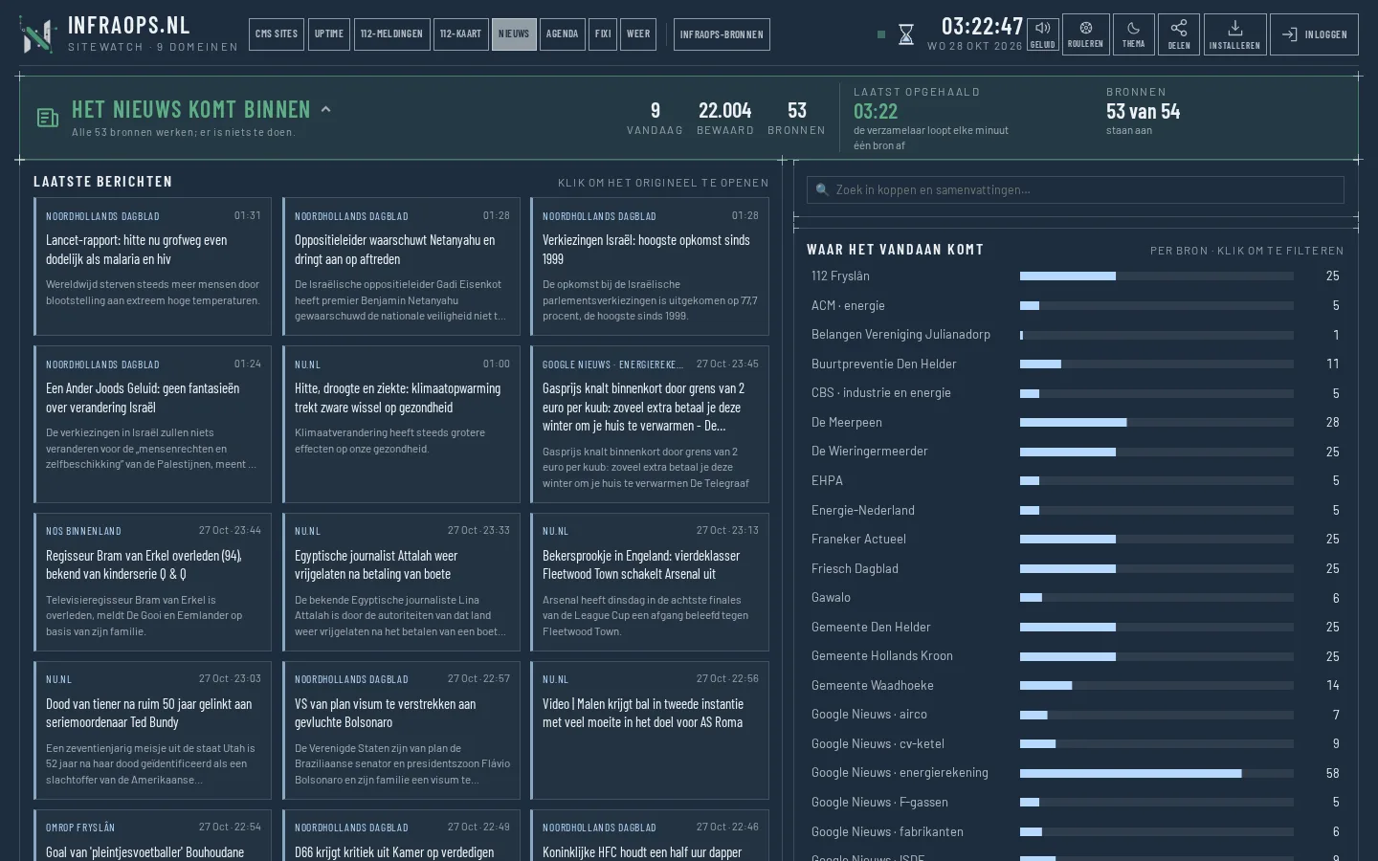The height and width of the screenshot is (861, 1378).
Task: Open the 'VS van plan visum' article
Action: click(402, 730)
